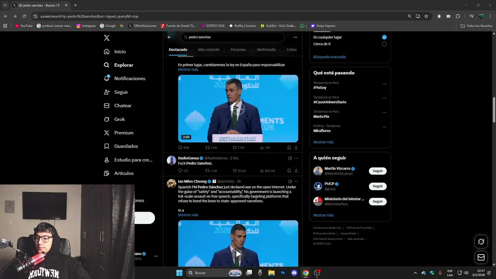Screen dimensions: 496x279
Task: Open the Chrome new tab button
Action: pyautogui.click(x=75, y=5)
